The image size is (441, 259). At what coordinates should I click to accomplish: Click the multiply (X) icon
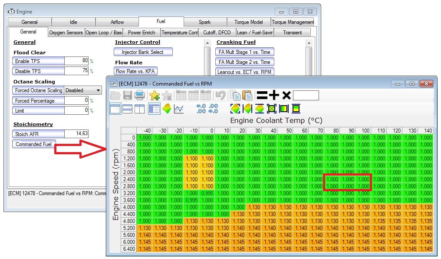pos(286,96)
